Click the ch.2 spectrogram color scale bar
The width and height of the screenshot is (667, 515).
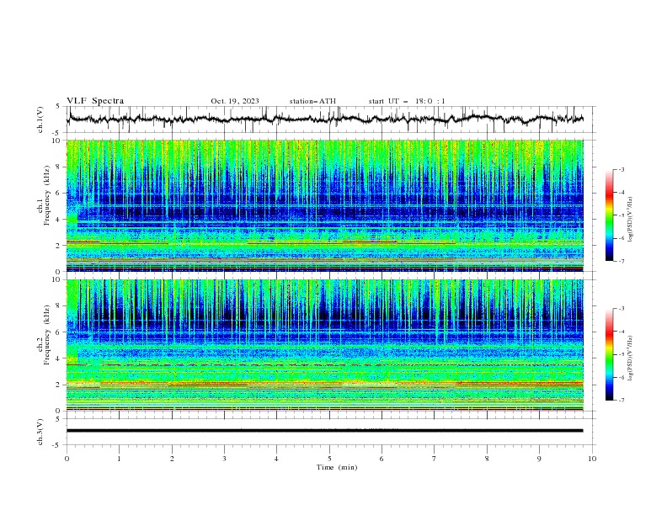click(610, 354)
